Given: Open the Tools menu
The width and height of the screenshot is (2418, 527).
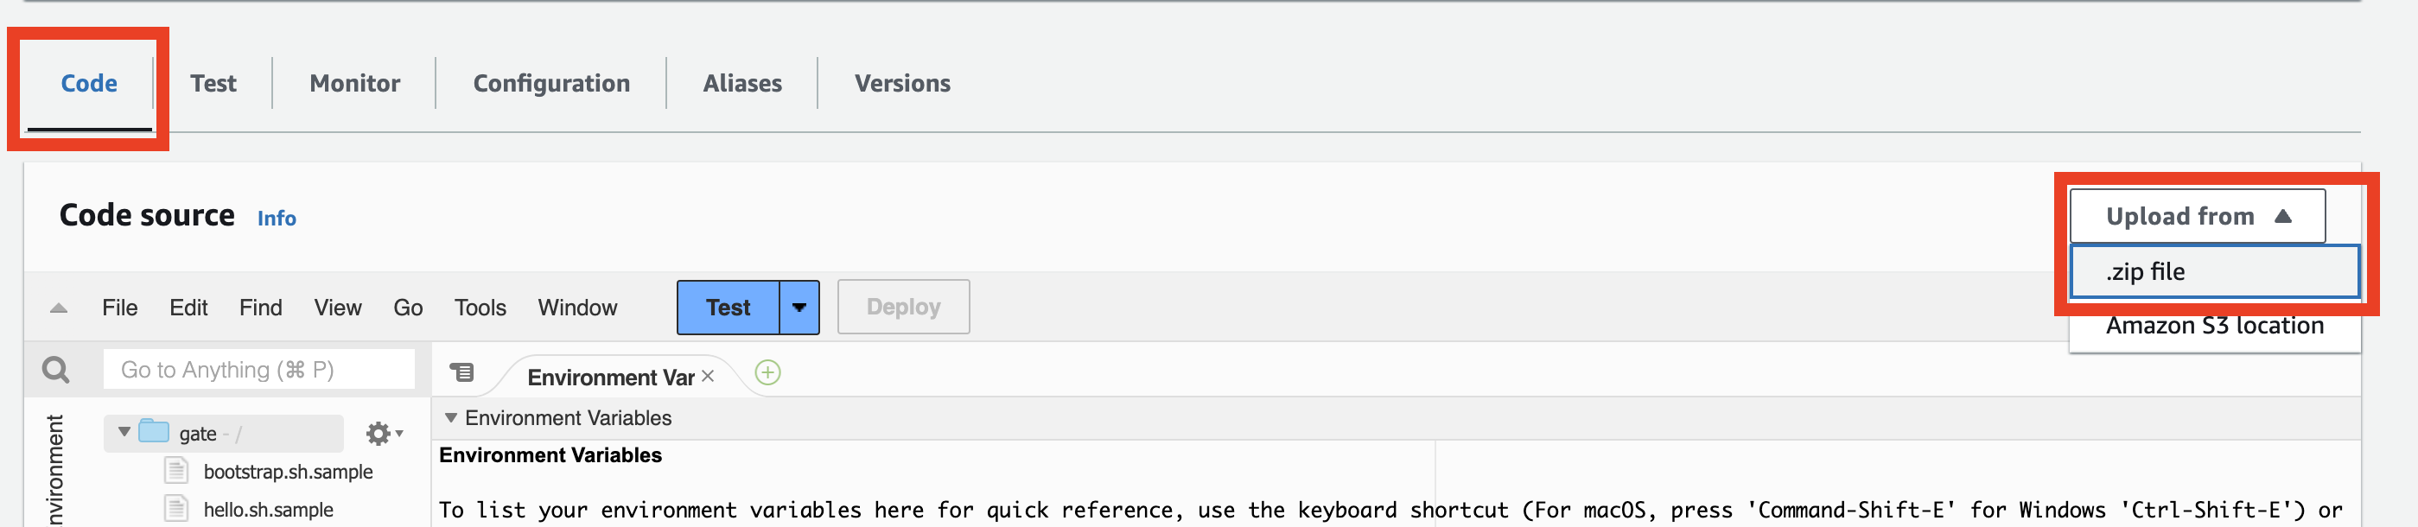Looking at the screenshot, I should [x=480, y=308].
